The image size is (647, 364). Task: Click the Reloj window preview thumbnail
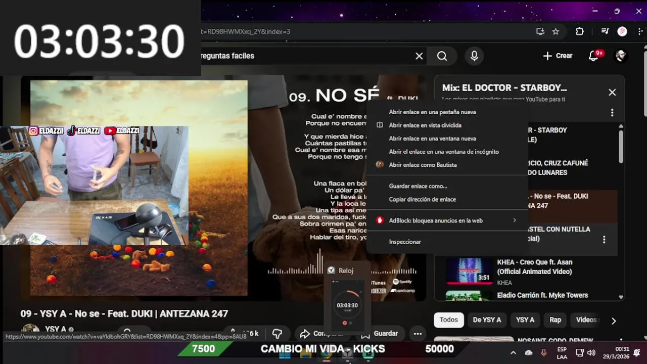tap(347, 306)
